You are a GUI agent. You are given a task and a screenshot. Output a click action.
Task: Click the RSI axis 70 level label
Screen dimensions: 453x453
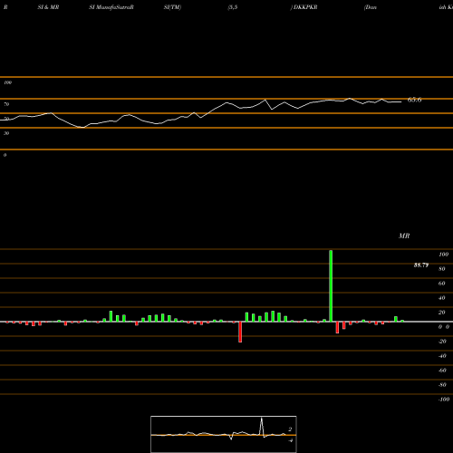[6, 104]
